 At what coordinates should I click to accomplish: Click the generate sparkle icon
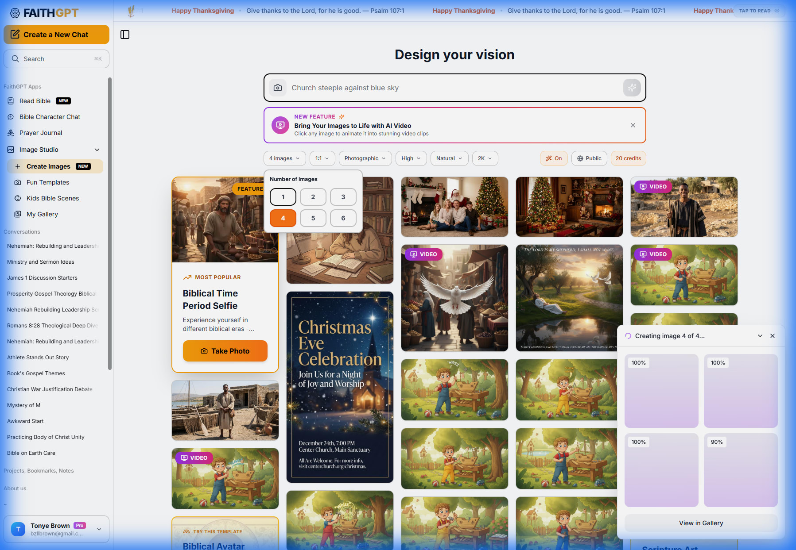(632, 88)
